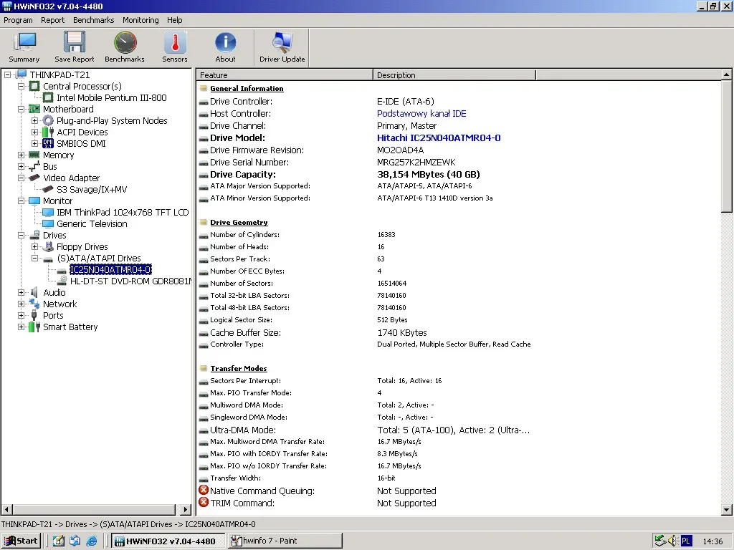Click the PL language indicator in tray
734x550 pixels.
[x=686, y=541]
